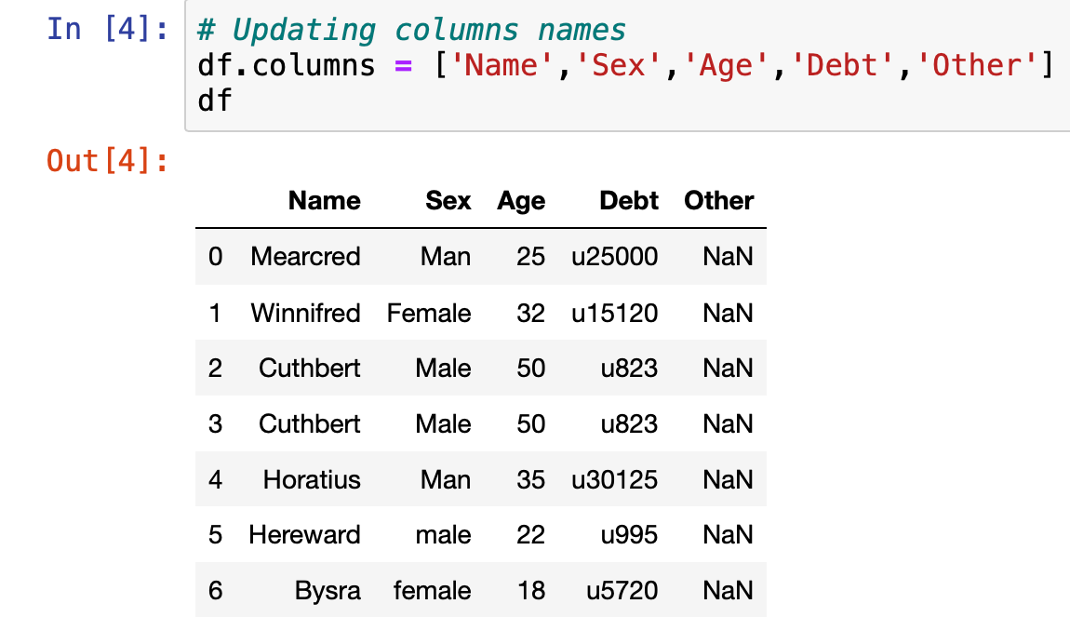Select the cell containing Mearcred

tap(305, 257)
